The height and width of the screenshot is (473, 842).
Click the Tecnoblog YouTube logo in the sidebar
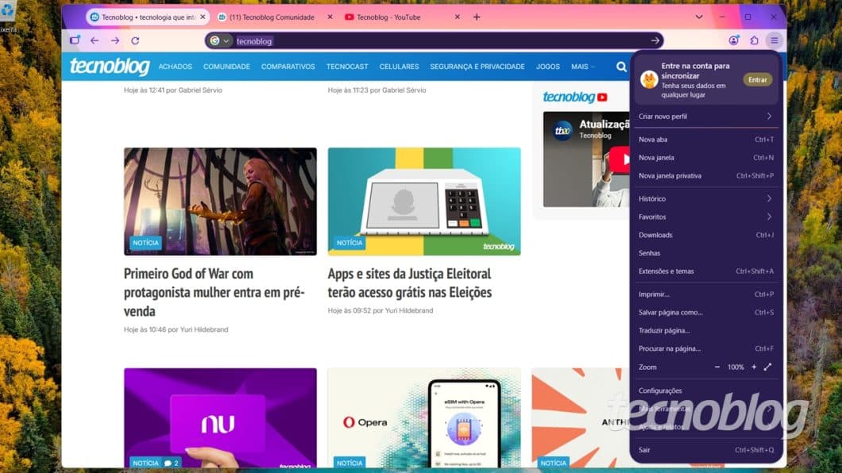(574, 97)
